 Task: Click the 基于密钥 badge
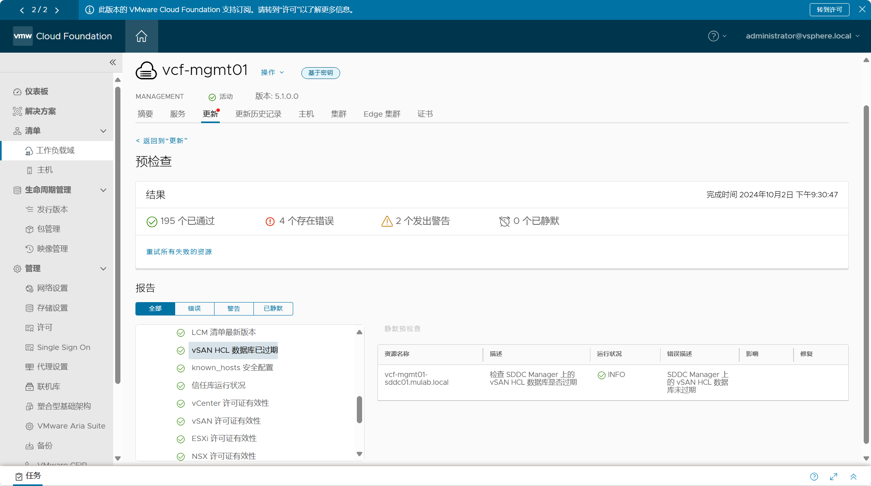pyautogui.click(x=320, y=73)
